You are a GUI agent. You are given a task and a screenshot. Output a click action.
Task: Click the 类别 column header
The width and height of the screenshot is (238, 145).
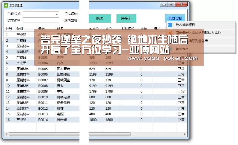[19, 29]
